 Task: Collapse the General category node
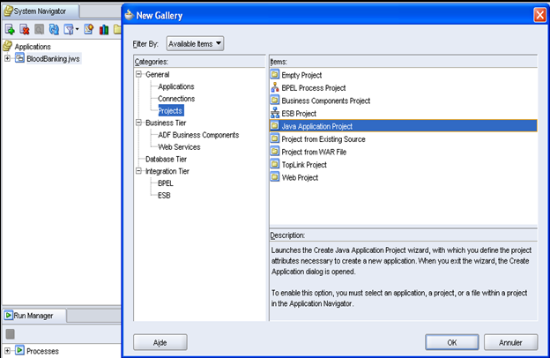click(139, 74)
